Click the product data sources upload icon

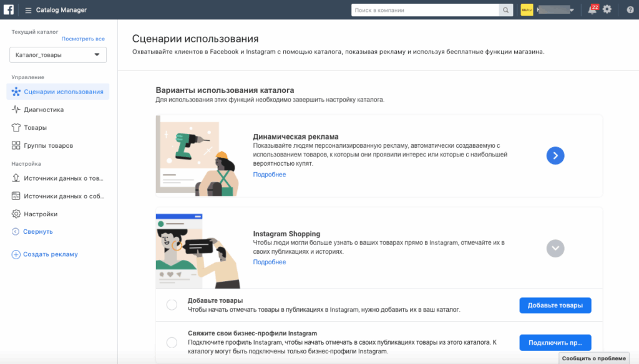16,178
